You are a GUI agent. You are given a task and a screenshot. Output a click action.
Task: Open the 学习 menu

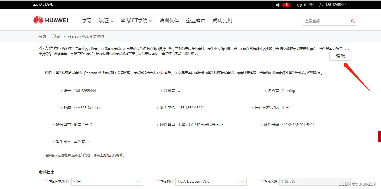tap(87, 21)
